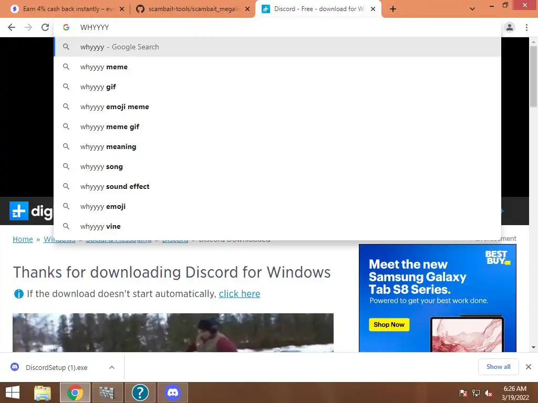The image size is (538, 403).
Task: Click the search icon beside 'whyyyy vine'
Action: [x=66, y=226]
